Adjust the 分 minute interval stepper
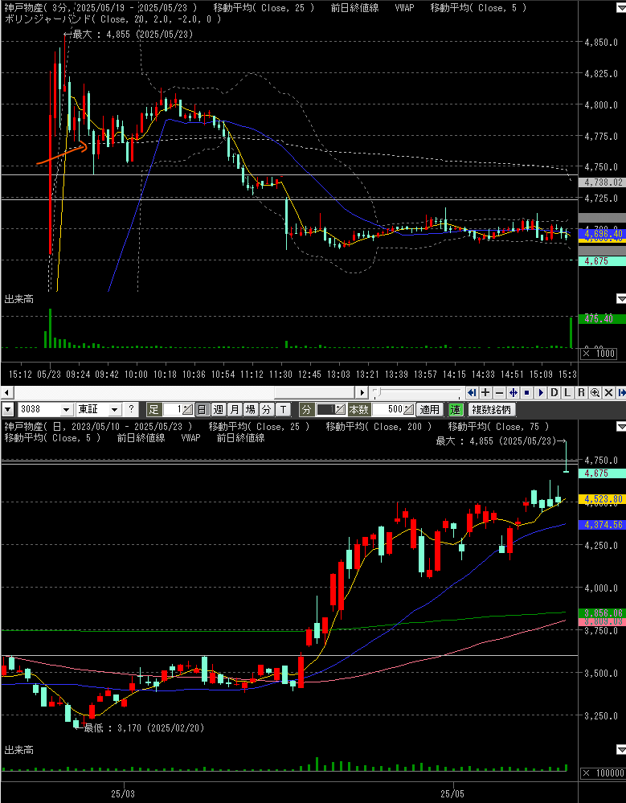 tap(339, 409)
